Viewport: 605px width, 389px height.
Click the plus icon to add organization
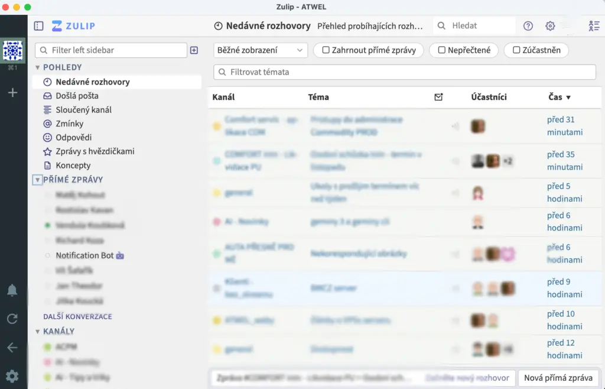coord(12,92)
